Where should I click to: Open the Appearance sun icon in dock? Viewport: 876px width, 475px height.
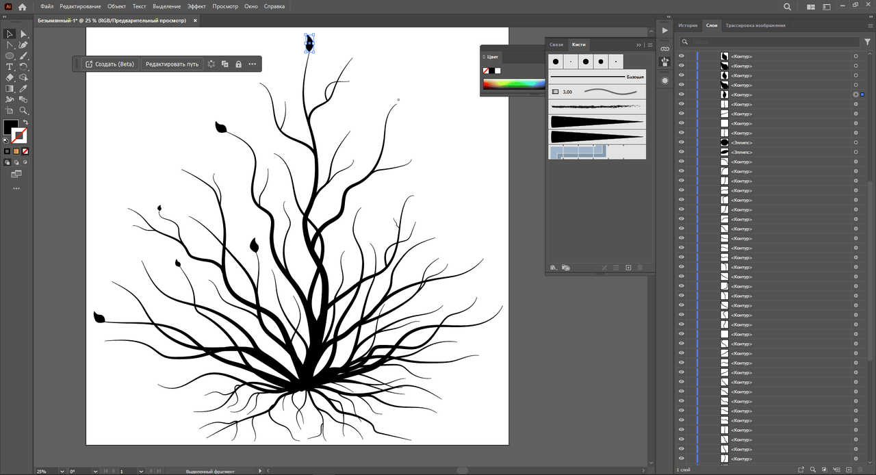click(x=665, y=80)
